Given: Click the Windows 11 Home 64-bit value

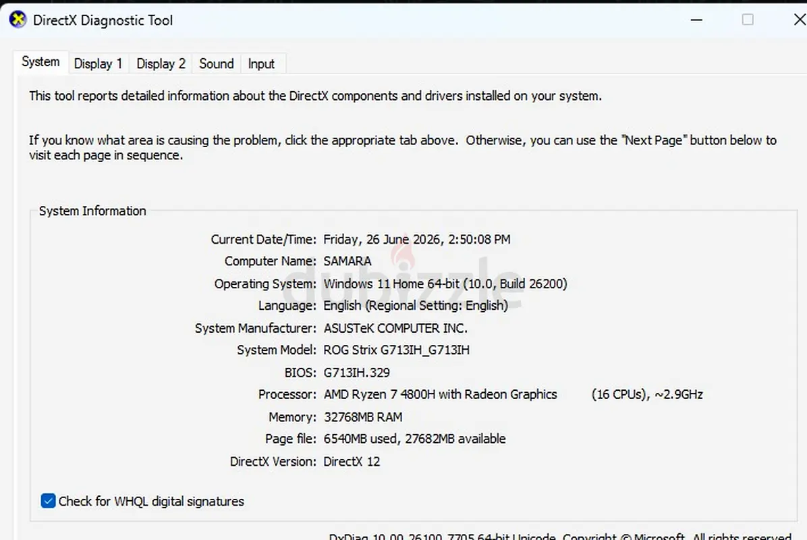Looking at the screenshot, I should [x=445, y=283].
